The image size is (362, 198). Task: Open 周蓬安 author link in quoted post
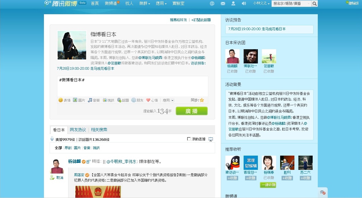(79, 175)
